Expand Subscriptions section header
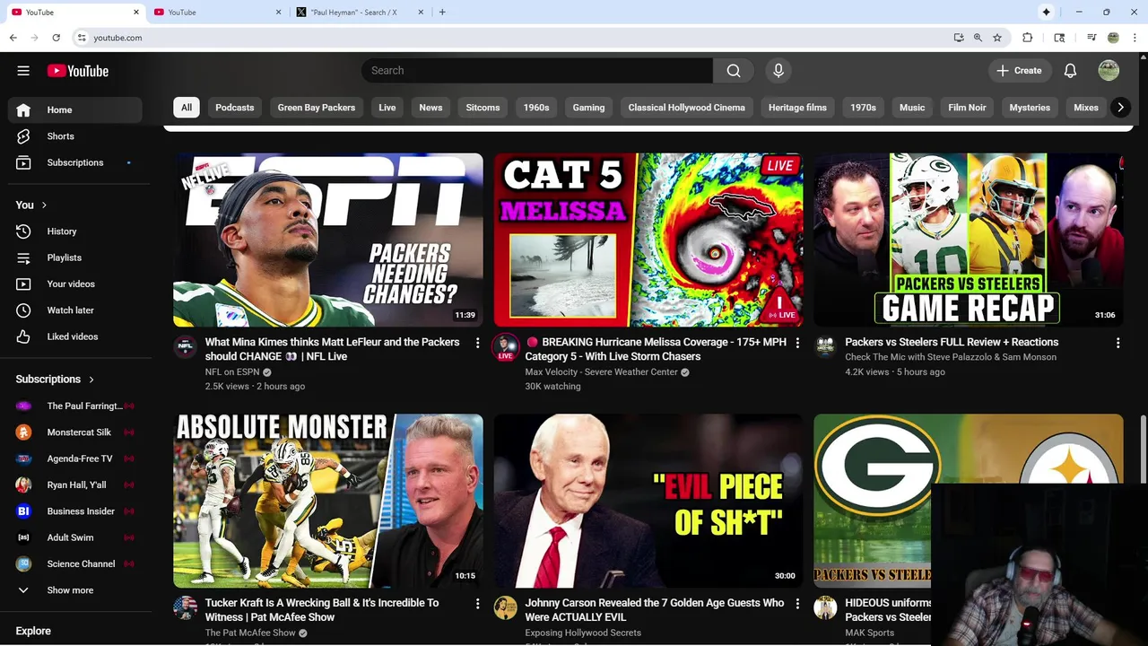Viewport: 1148px width, 646px height. pyautogui.click(x=56, y=380)
